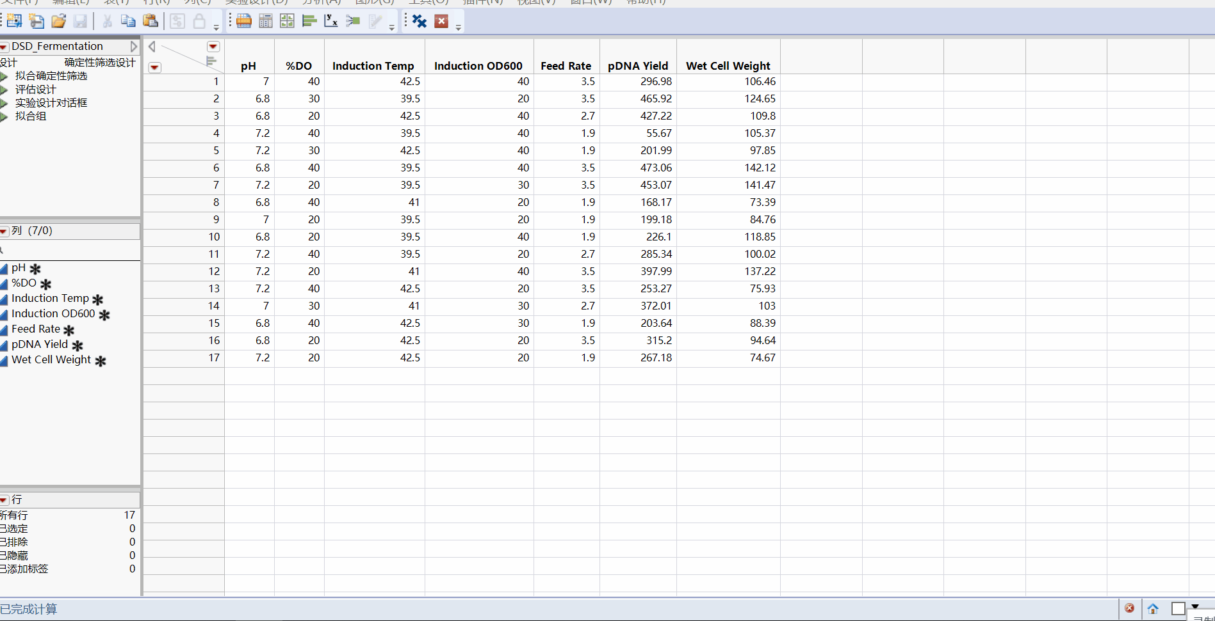Click the columns panel search field

coord(70,250)
